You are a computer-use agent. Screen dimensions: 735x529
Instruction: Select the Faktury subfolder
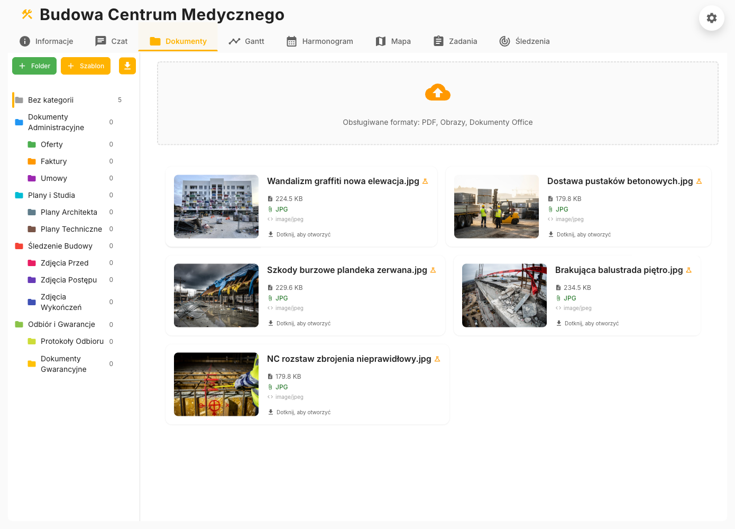click(53, 161)
